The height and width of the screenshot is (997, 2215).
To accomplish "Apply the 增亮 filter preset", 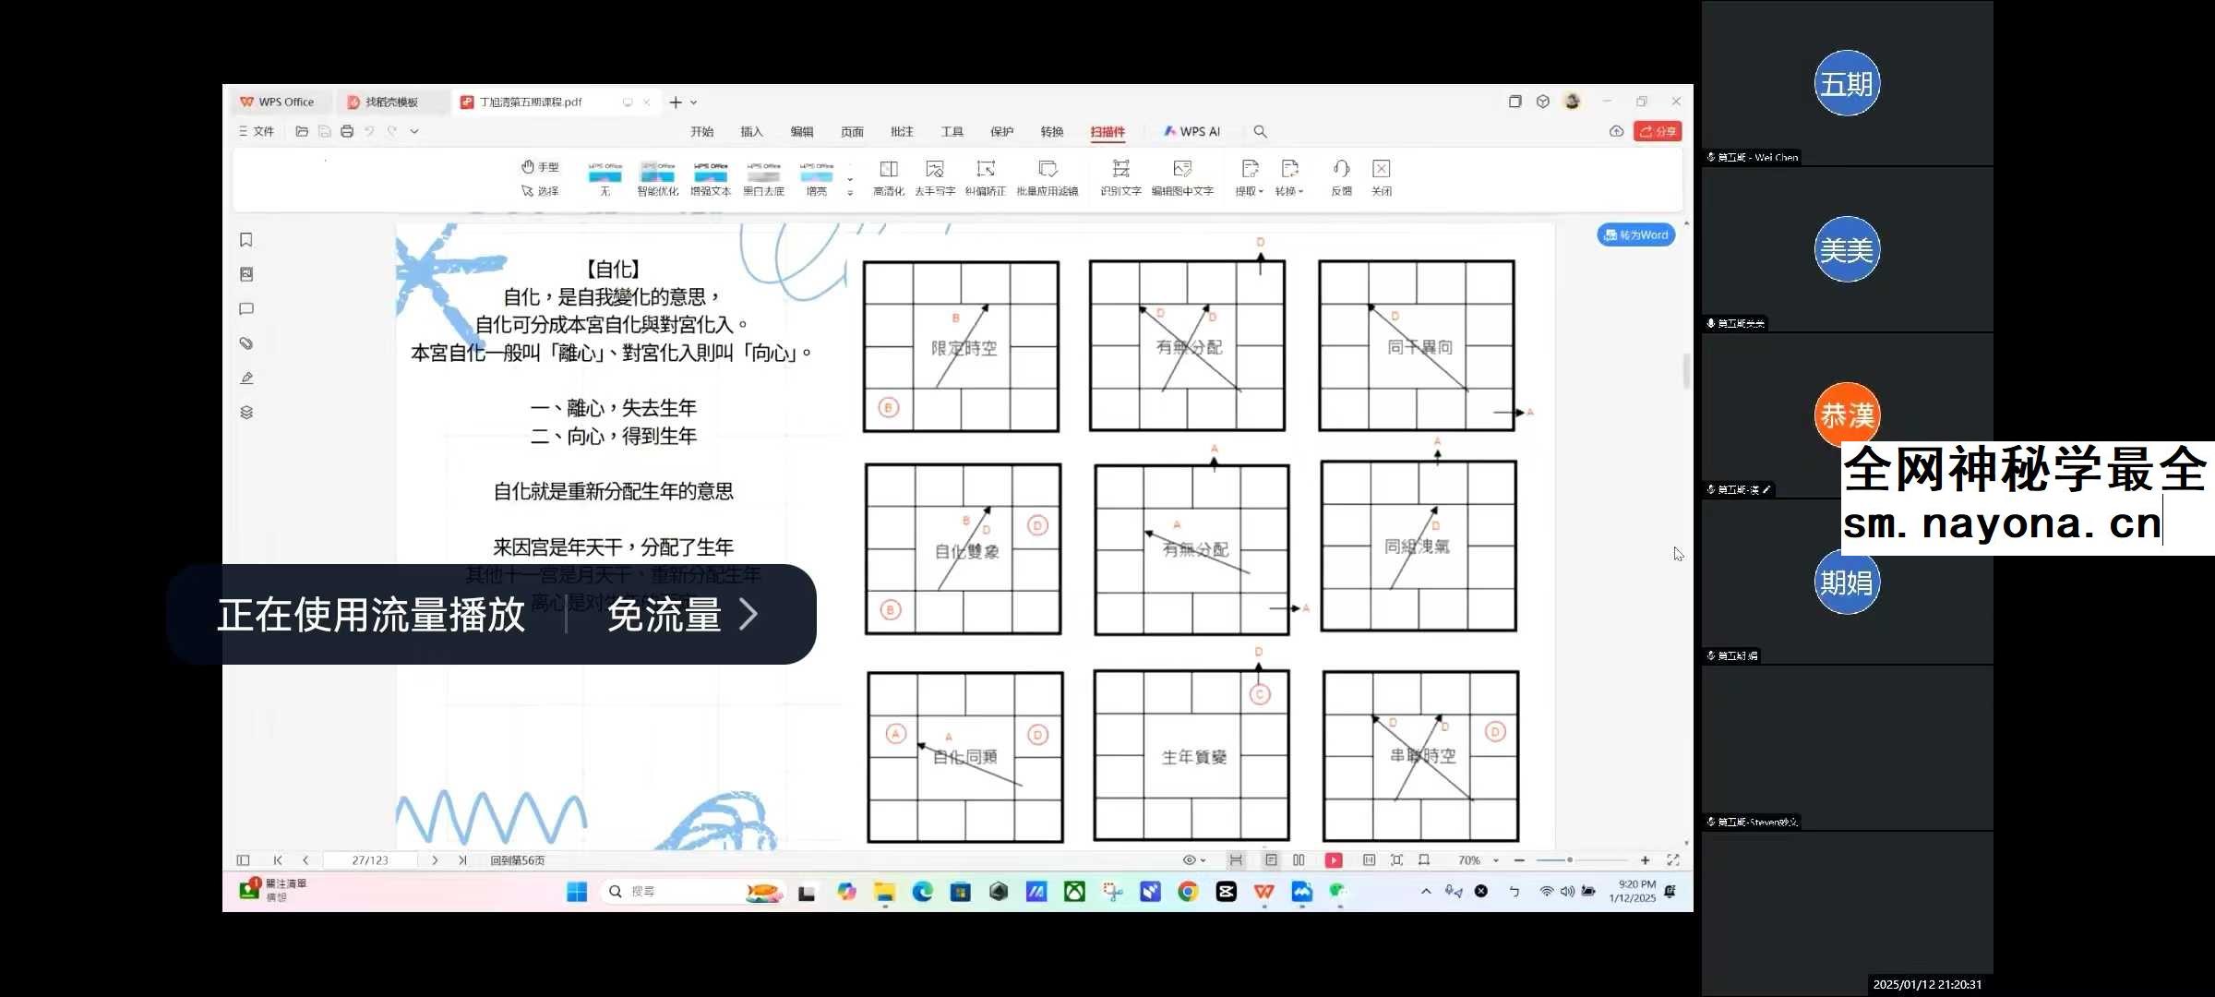I will [x=816, y=179].
